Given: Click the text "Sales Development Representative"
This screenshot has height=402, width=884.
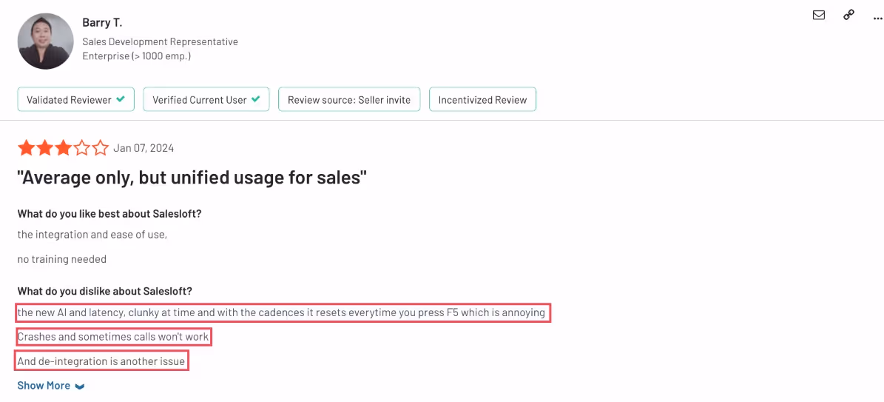Looking at the screenshot, I should (x=160, y=41).
